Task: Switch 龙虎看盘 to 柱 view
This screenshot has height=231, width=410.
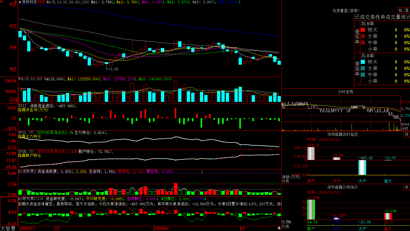Action: (400, 11)
